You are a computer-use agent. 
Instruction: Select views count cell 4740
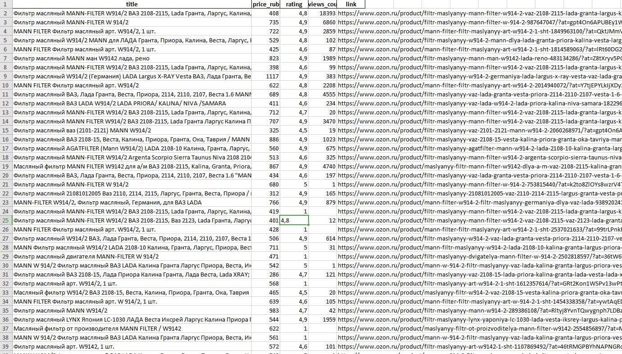tap(322, 166)
